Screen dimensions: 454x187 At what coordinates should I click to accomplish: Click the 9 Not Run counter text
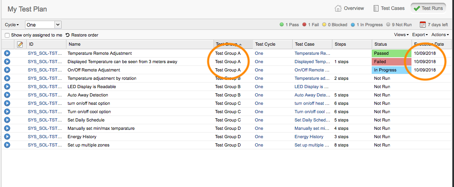point(402,25)
